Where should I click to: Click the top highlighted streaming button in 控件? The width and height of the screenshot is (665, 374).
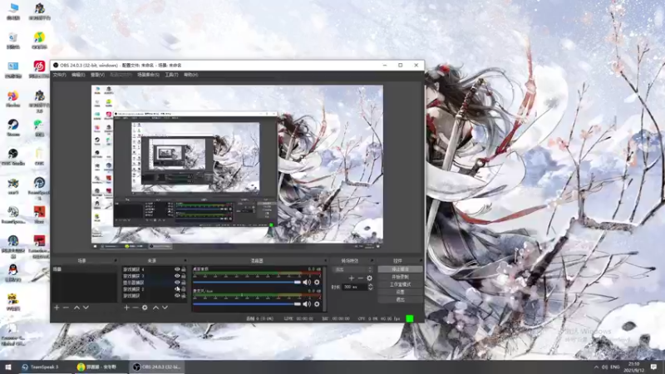pyautogui.click(x=400, y=269)
